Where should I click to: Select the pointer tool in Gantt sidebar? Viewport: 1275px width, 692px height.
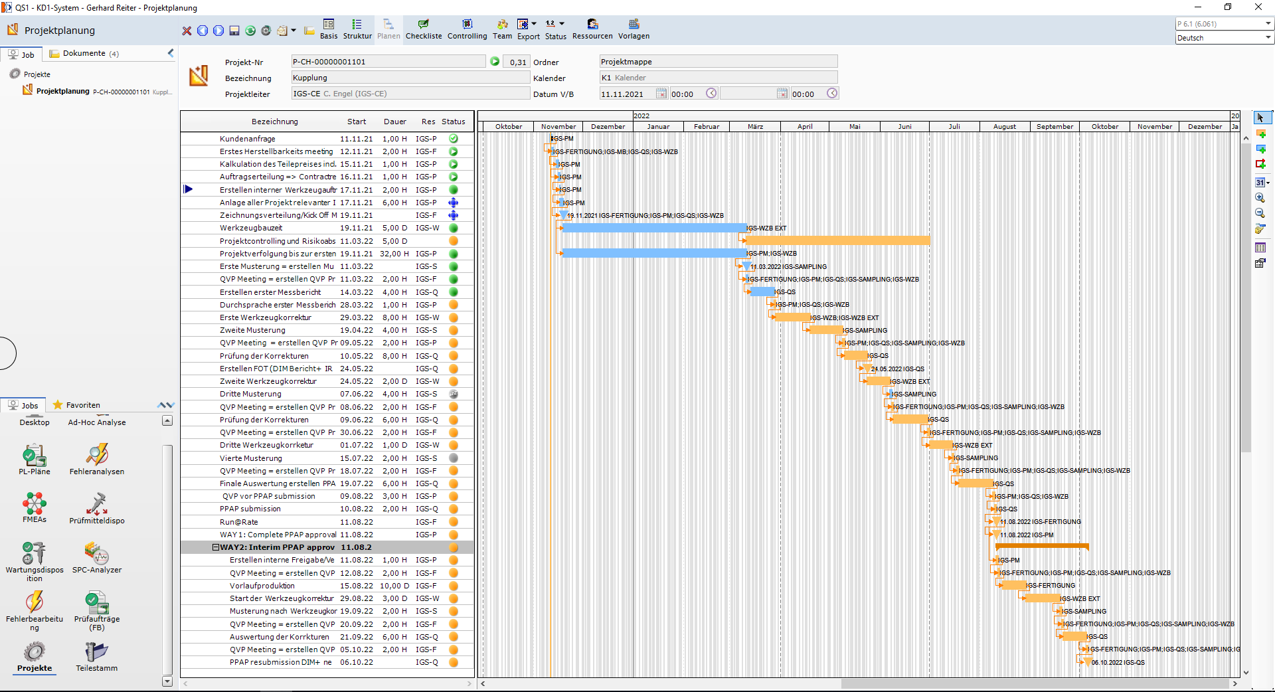coord(1260,118)
